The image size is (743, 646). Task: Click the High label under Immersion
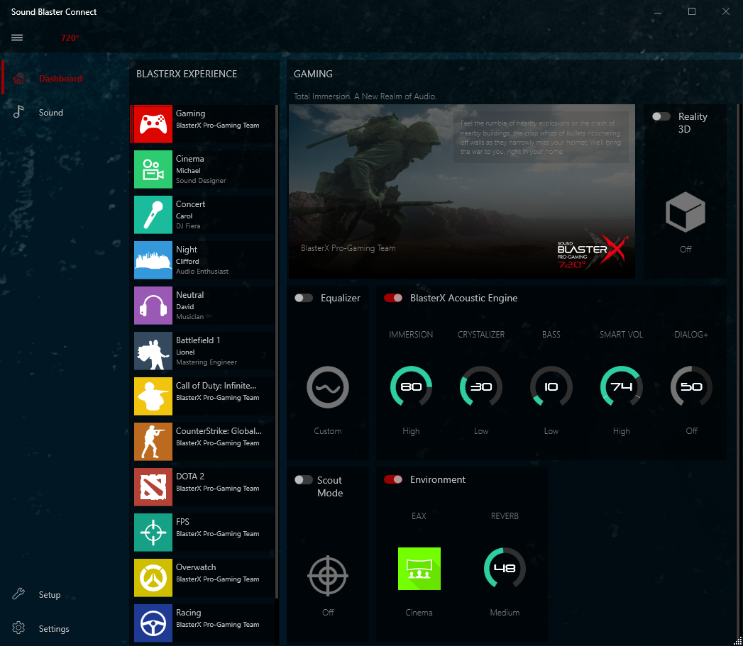[411, 431]
